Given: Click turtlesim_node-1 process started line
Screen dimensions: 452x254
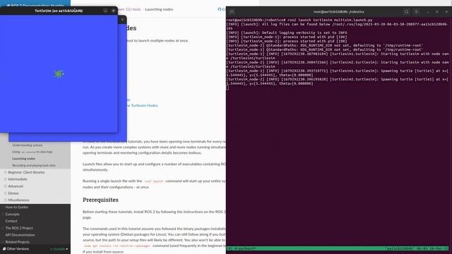Looking at the screenshot, I should (x=287, y=37).
